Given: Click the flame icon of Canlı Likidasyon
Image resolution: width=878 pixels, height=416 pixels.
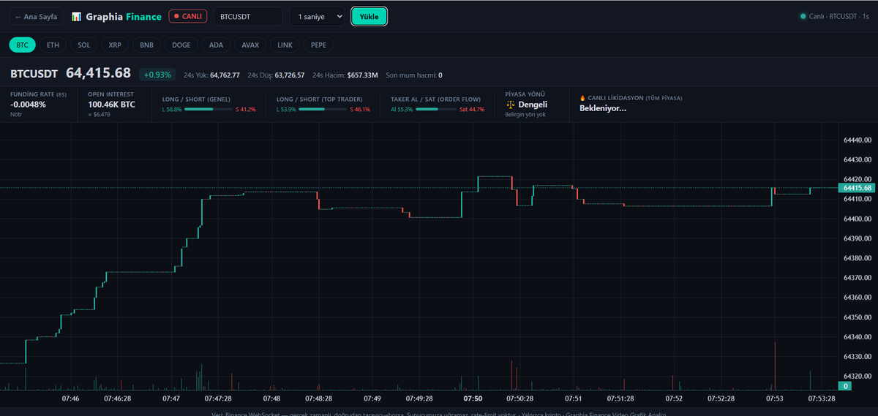Looking at the screenshot, I should (x=583, y=98).
